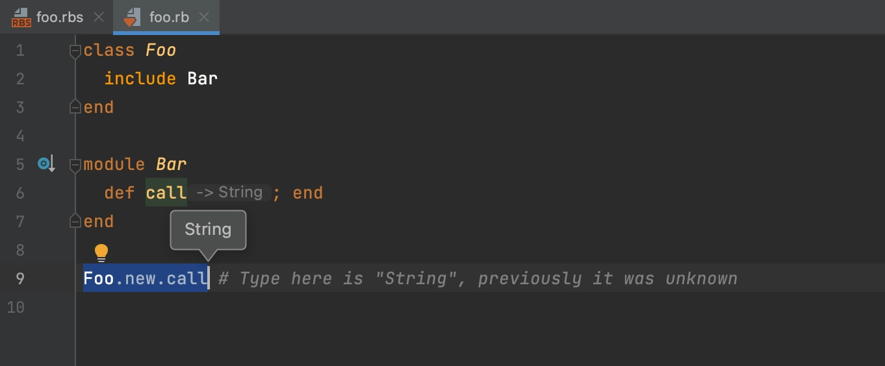Click the selected Foo.new.call expression
Image resolution: width=885 pixels, height=366 pixels.
tap(146, 279)
